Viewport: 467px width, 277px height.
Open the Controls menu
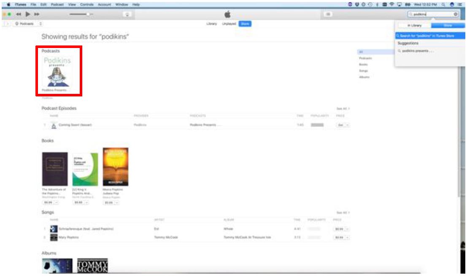click(86, 5)
